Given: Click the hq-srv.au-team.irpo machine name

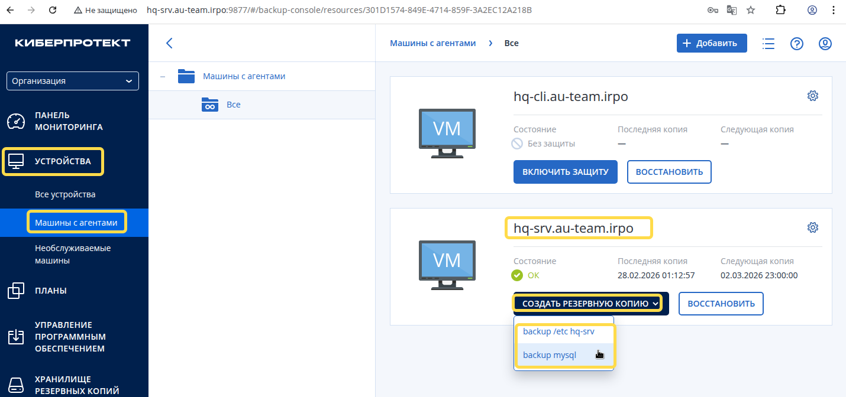Looking at the screenshot, I should 573,228.
